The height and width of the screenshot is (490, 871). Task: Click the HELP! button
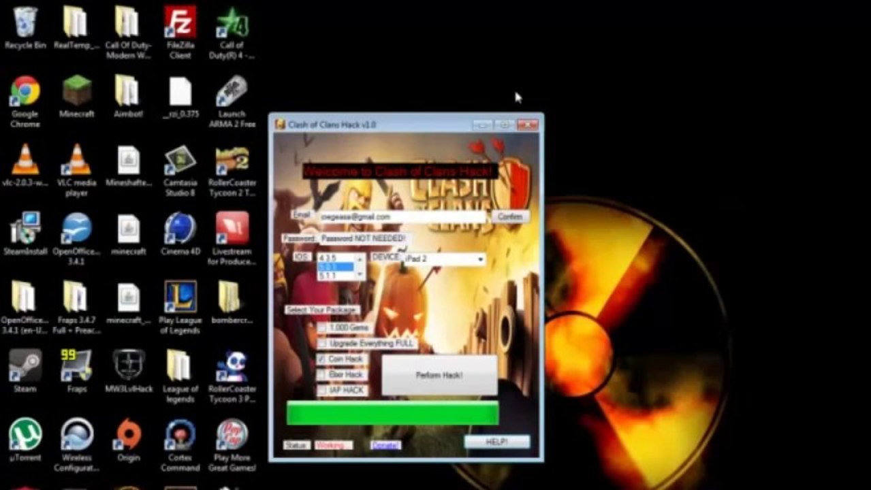click(496, 442)
